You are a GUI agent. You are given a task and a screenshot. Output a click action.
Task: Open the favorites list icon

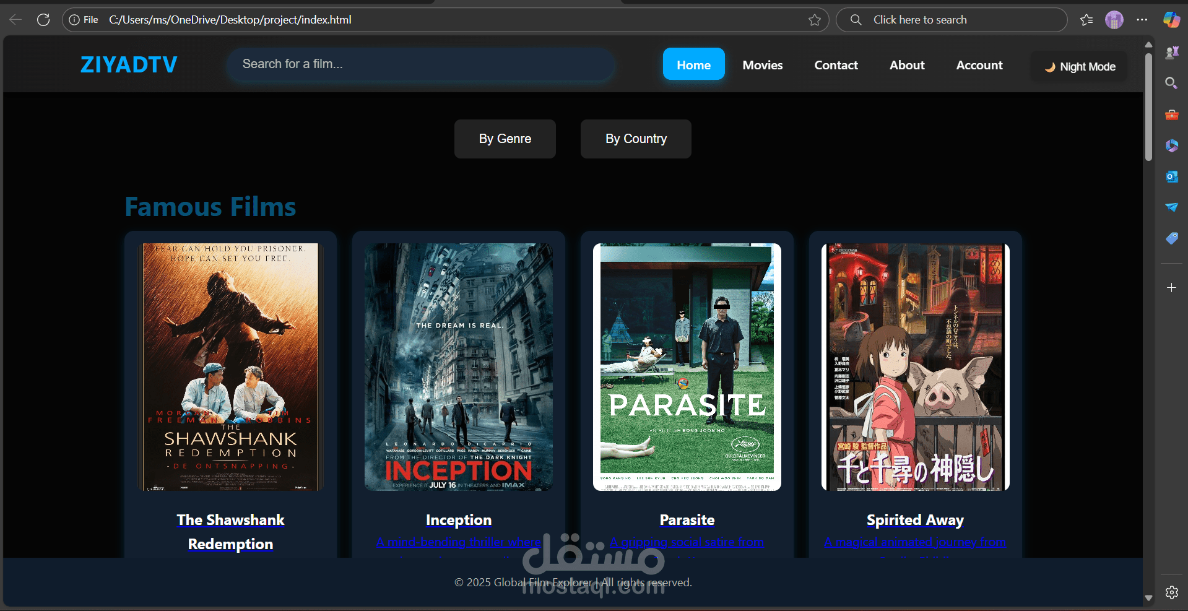point(1086,20)
